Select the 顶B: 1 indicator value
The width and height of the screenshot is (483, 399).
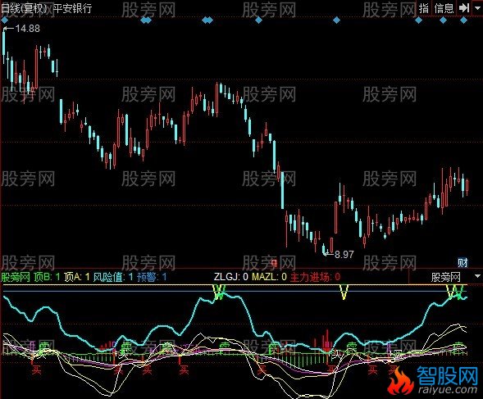coord(47,277)
